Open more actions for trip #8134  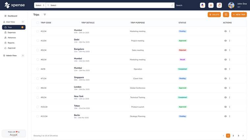click(230, 88)
